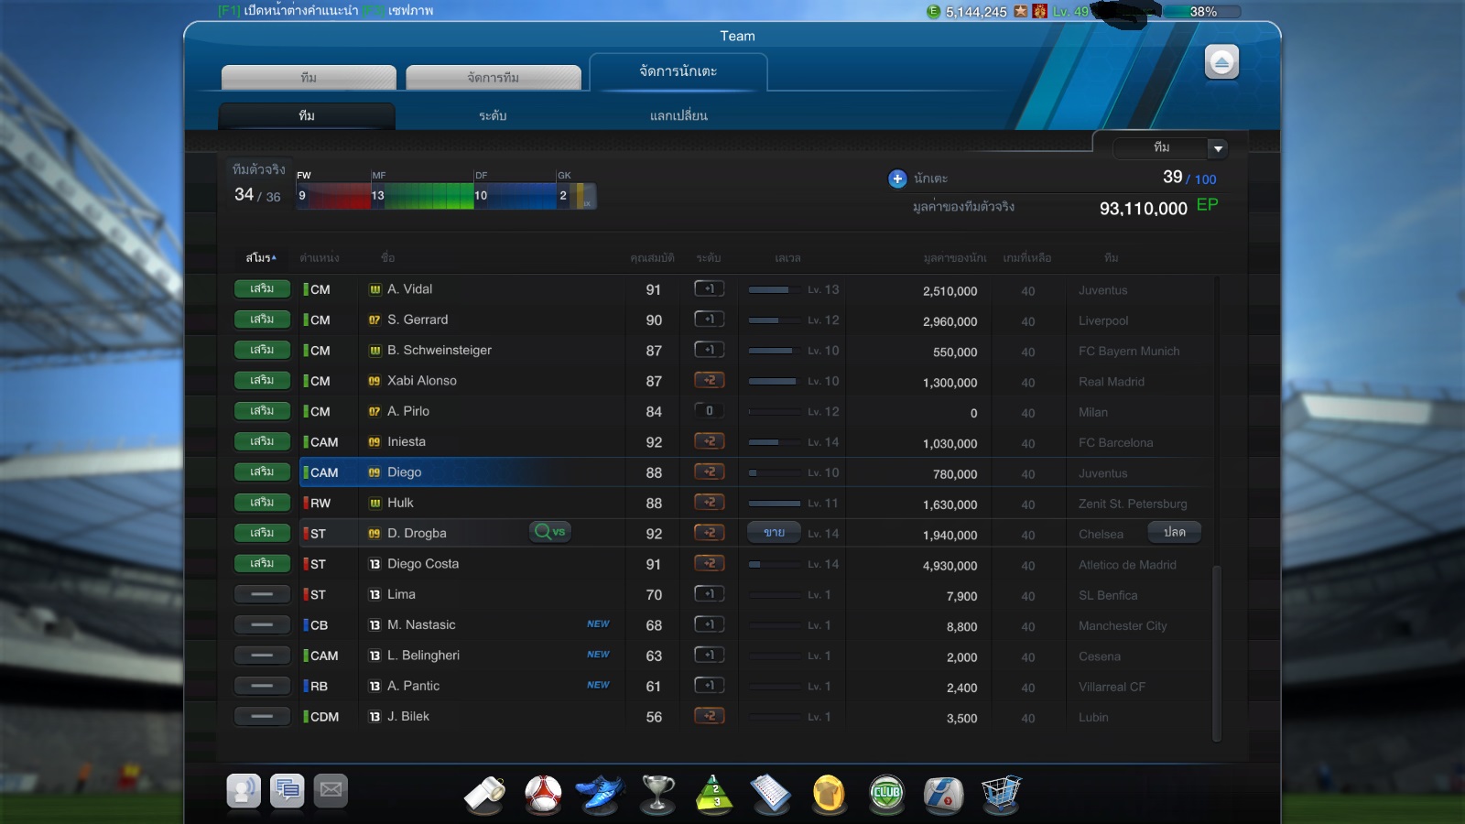Click the ขาย sell button on Drogba's row

coord(775,533)
